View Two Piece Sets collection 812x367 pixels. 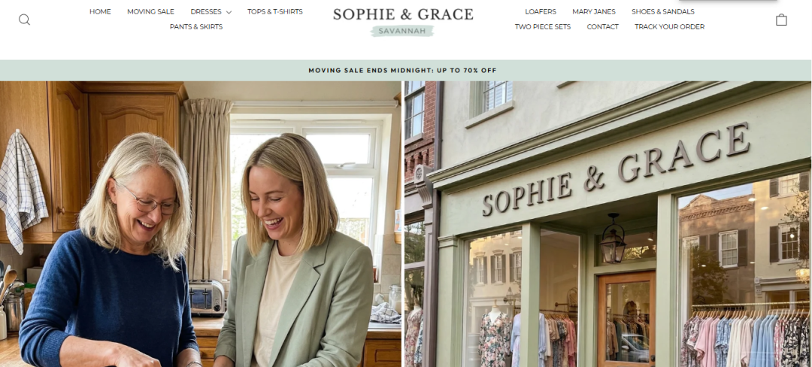pyautogui.click(x=543, y=26)
